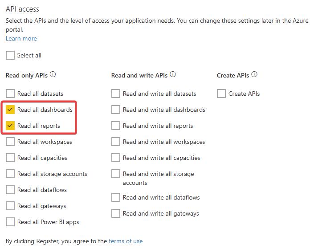Uncheck Read all reports

pyautogui.click(x=10, y=126)
